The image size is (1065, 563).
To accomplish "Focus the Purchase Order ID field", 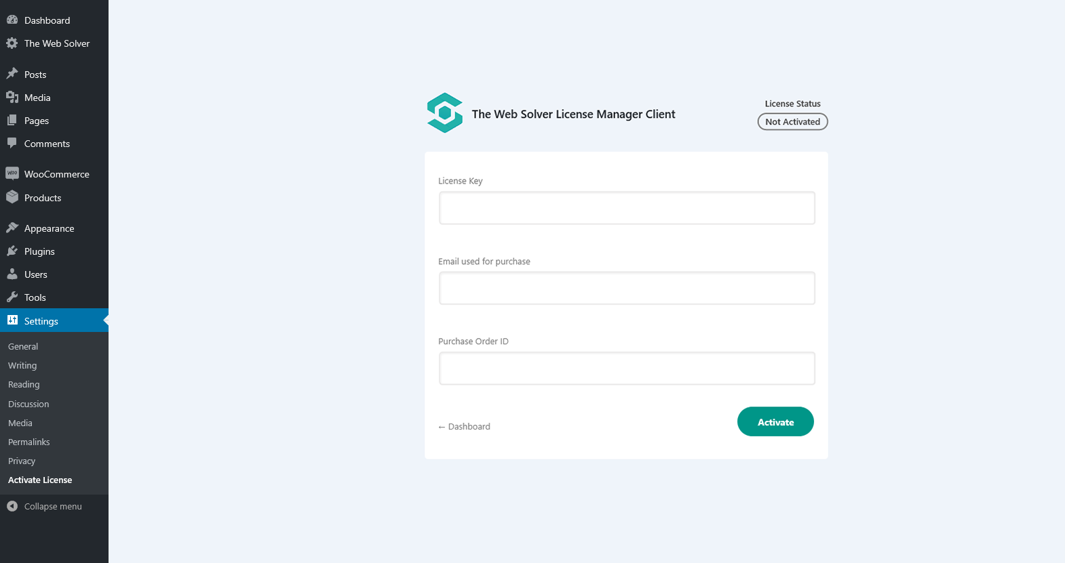I will [627, 368].
